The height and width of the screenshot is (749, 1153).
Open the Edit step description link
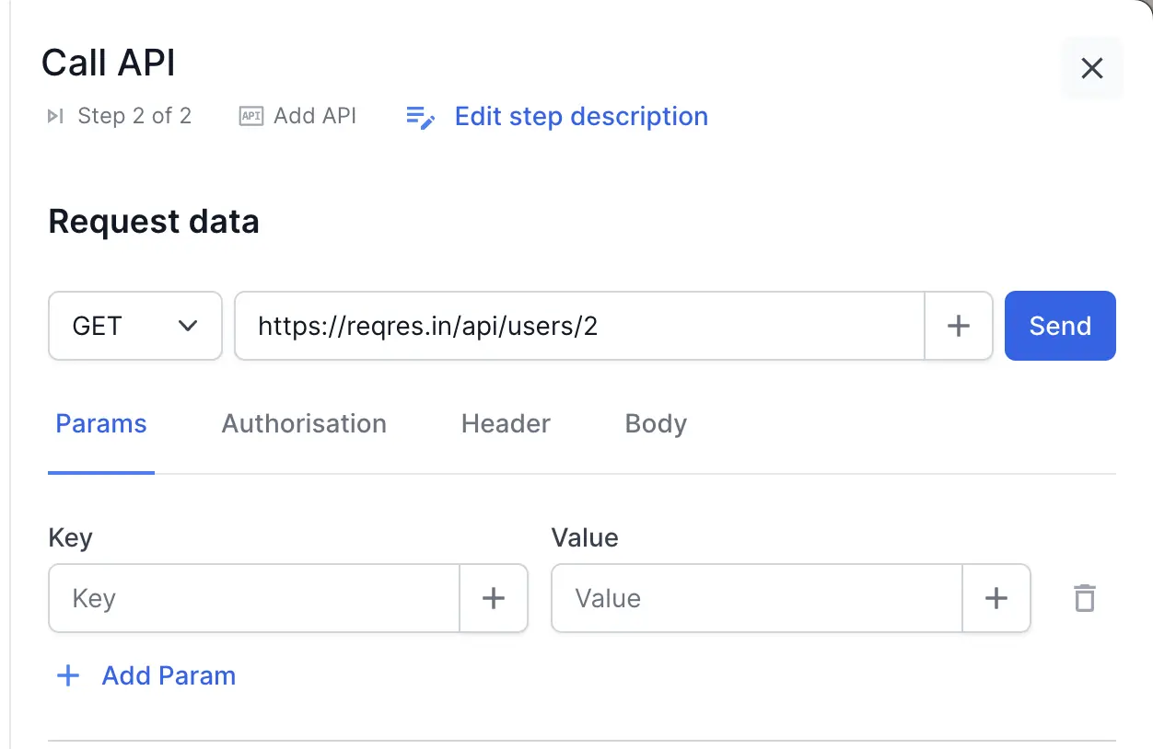point(580,117)
